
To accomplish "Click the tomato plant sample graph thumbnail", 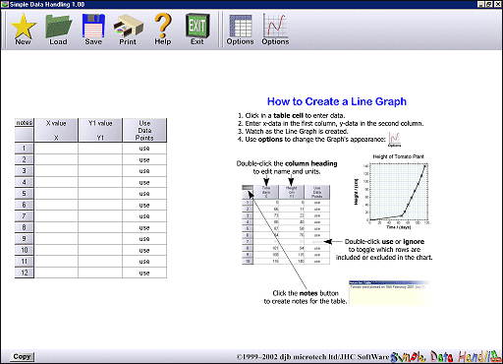I will point(392,191).
